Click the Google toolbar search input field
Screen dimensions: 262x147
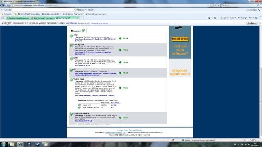[43, 10]
